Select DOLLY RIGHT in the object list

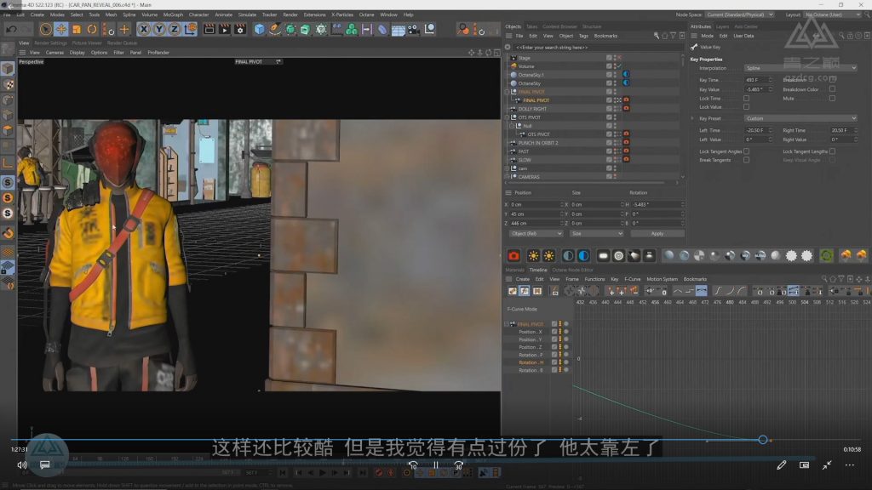click(533, 109)
